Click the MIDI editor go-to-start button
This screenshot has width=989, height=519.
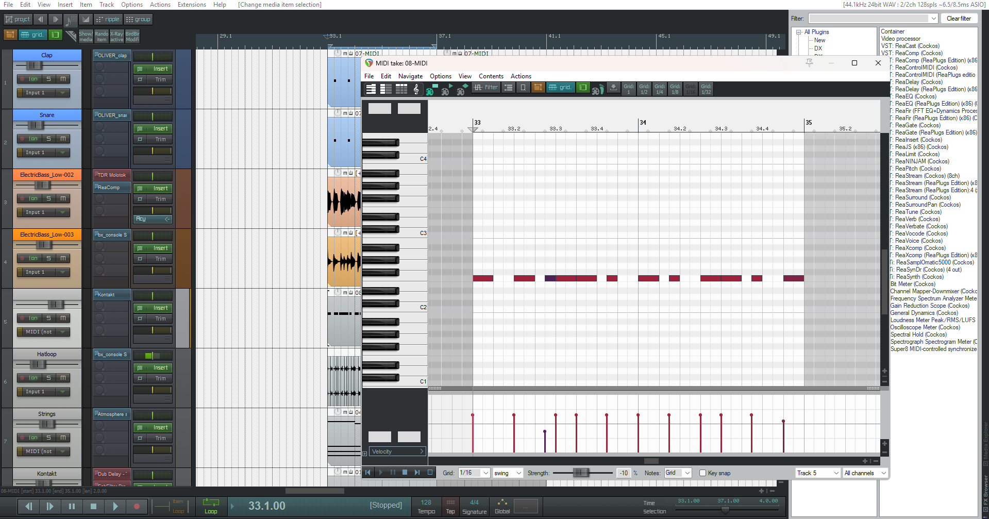[368, 472]
